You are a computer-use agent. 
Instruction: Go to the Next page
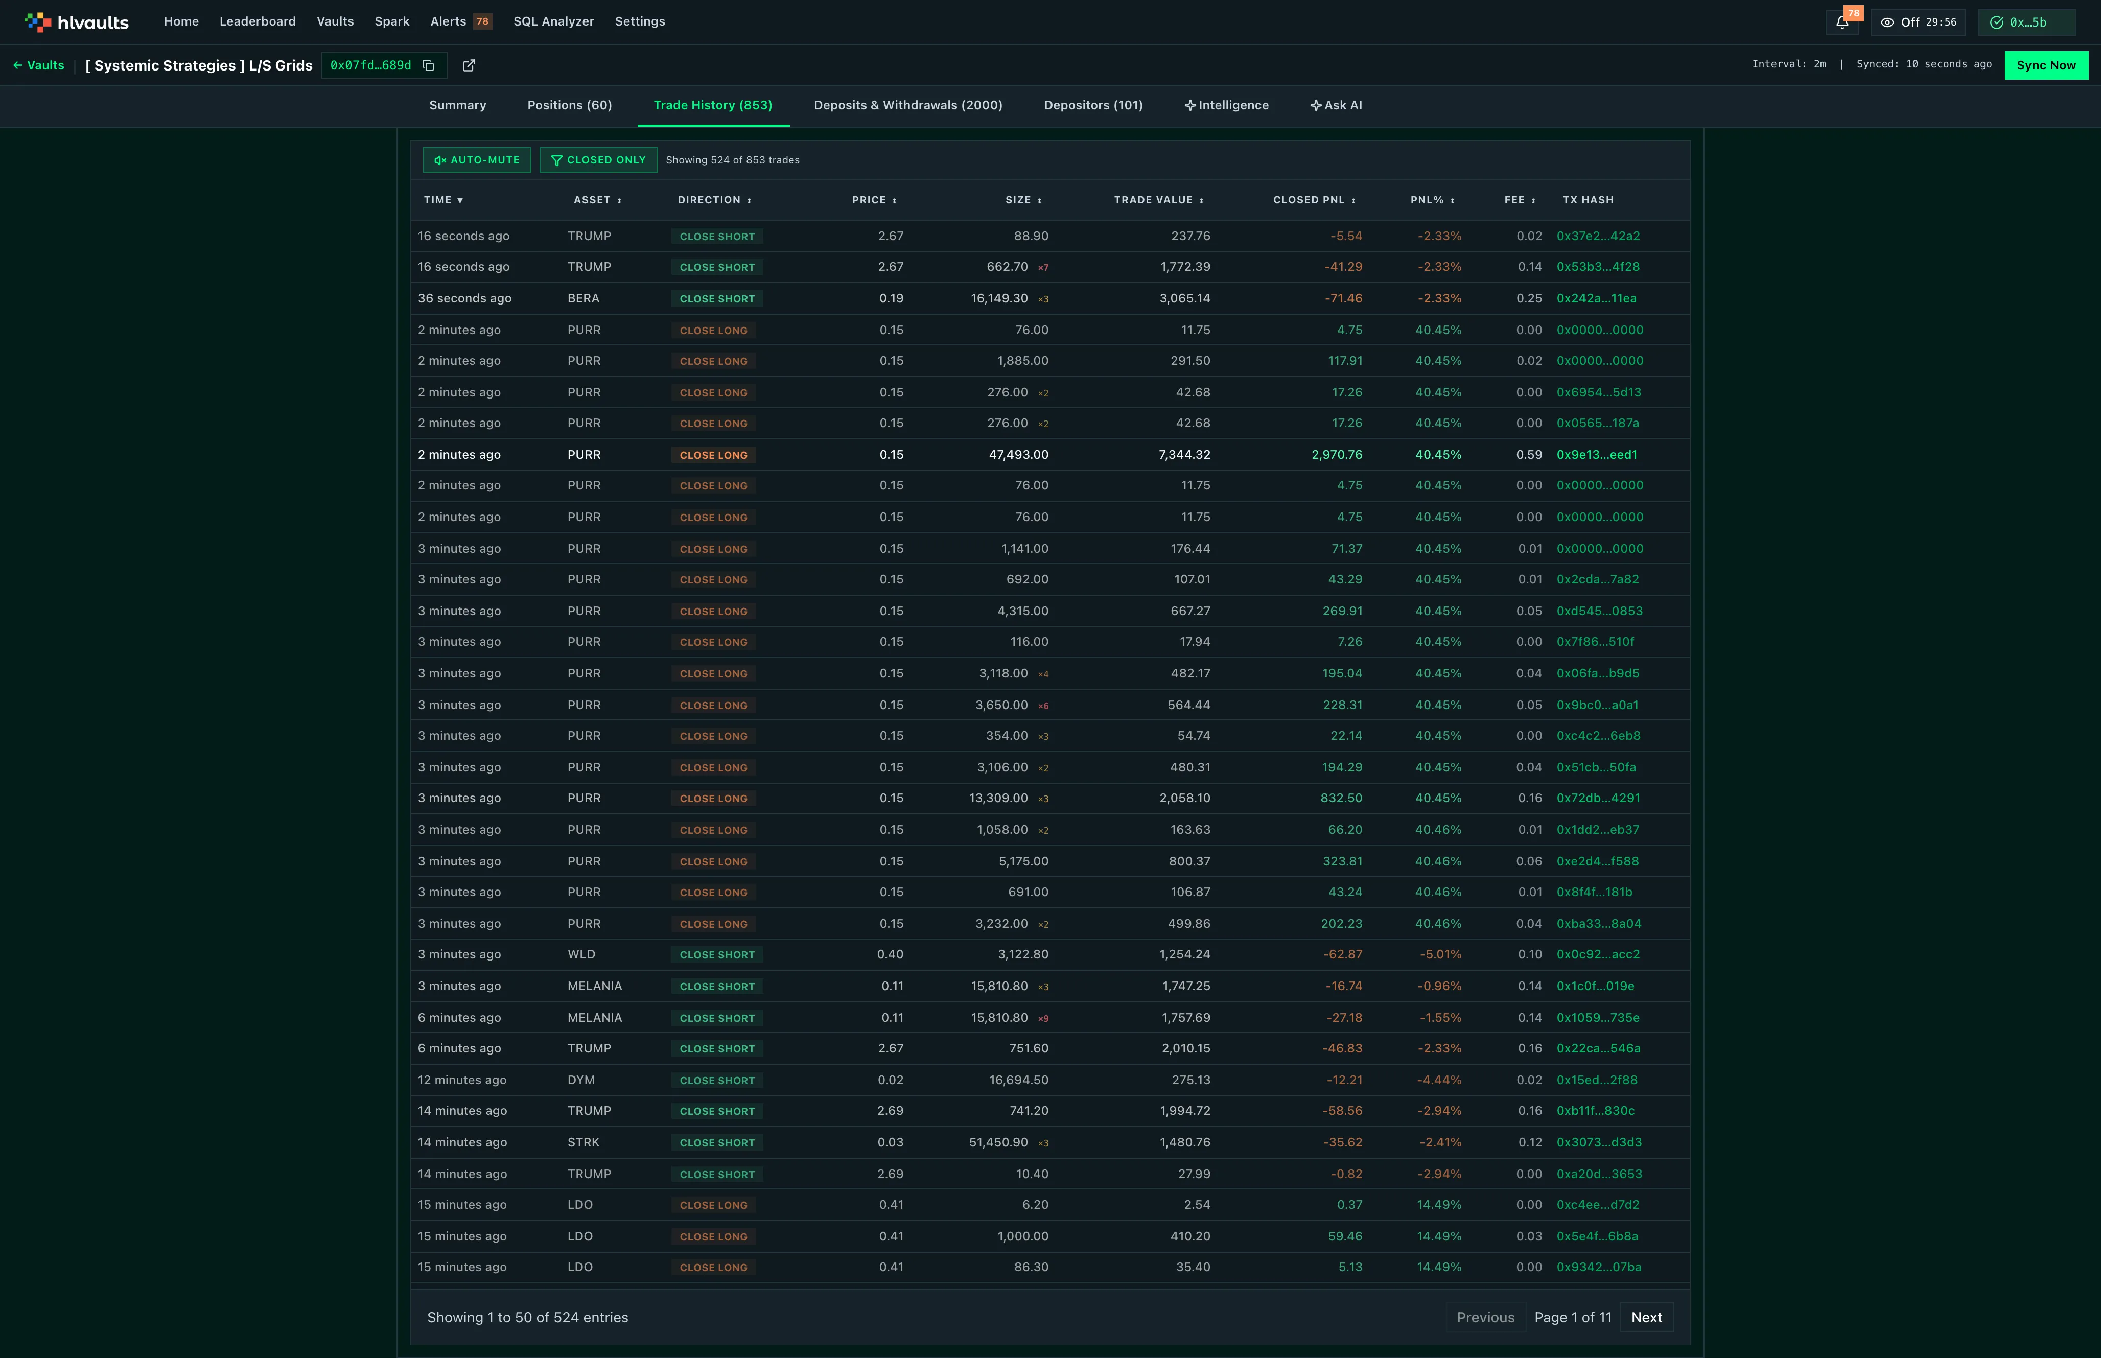point(1646,1318)
